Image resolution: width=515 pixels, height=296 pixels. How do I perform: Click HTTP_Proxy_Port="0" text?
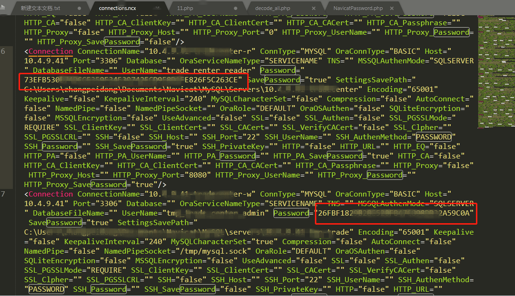coord(235,32)
